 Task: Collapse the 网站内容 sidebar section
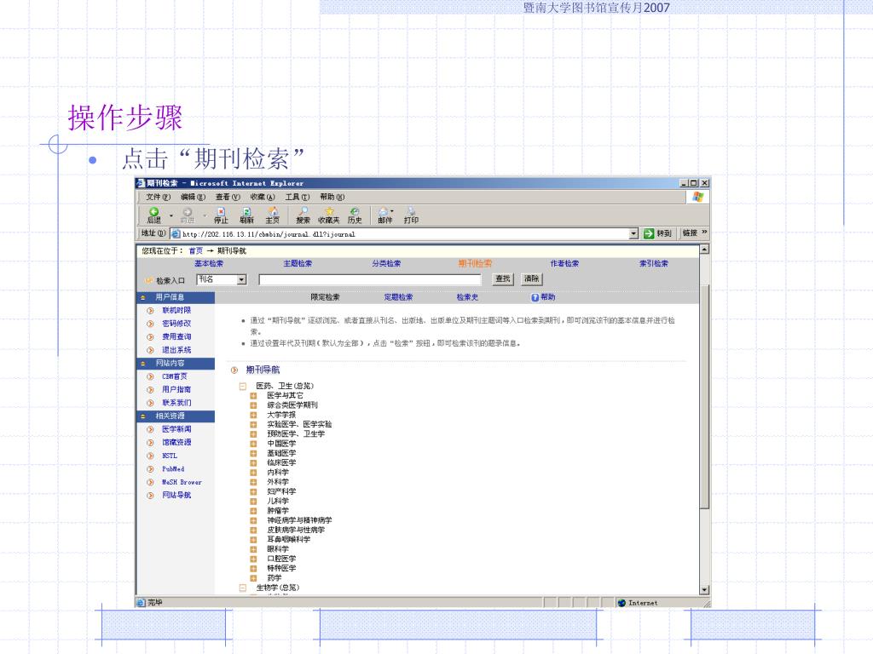143,364
